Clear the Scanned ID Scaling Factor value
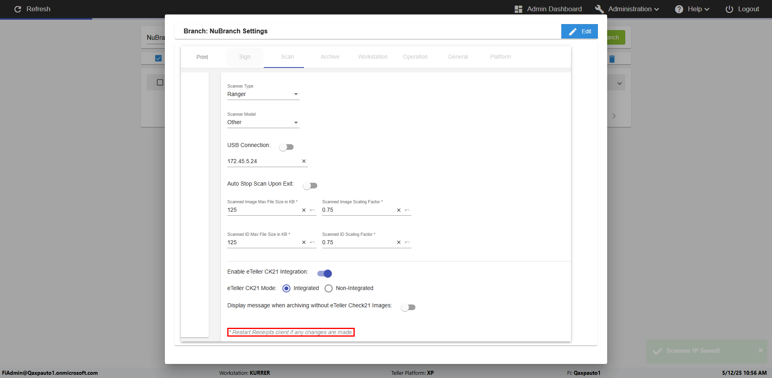 (x=399, y=243)
